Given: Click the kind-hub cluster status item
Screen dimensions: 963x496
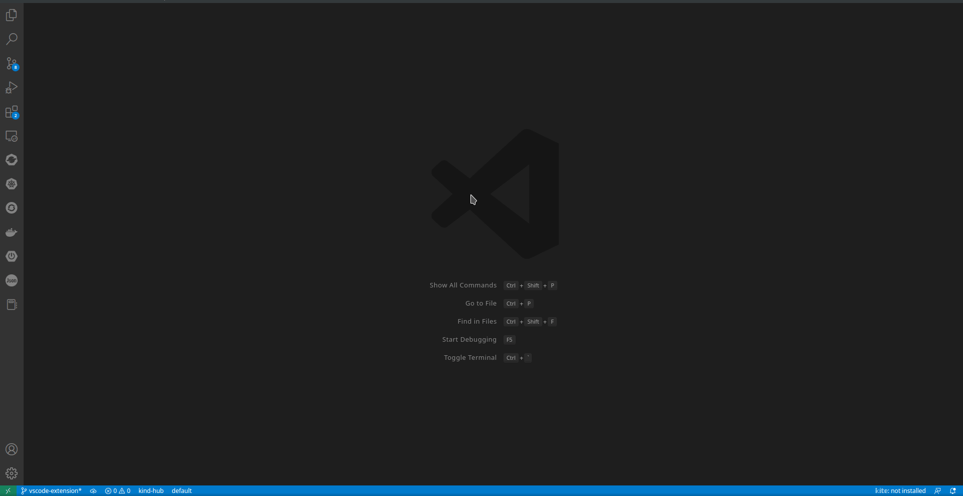Looking at the screenshot, I should click(151, 491).
